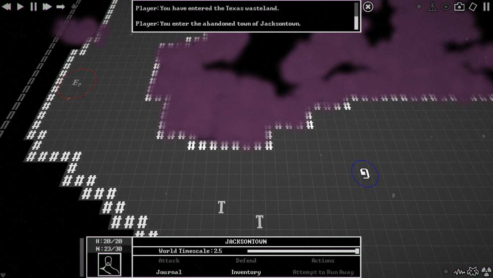Toggle the eye visibility icon
The height and width of the screenshot is (278, 493).
[446, 7]
